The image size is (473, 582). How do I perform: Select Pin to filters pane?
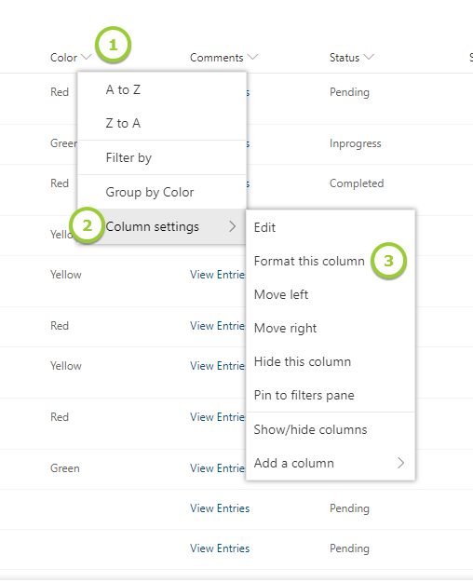click(331, 395)
